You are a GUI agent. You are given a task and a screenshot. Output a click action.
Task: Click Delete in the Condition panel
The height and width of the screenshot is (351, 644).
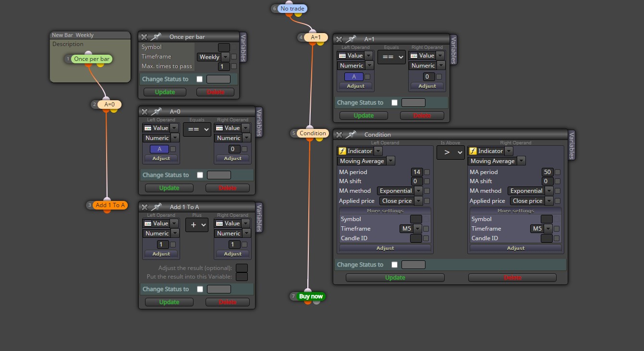(x=512, y=278)
